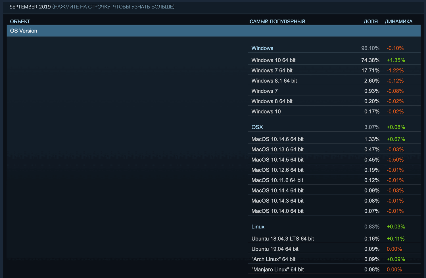Select the -0.08% change value
The height and width of the screenshot is (278, 426).
(395, 91)
